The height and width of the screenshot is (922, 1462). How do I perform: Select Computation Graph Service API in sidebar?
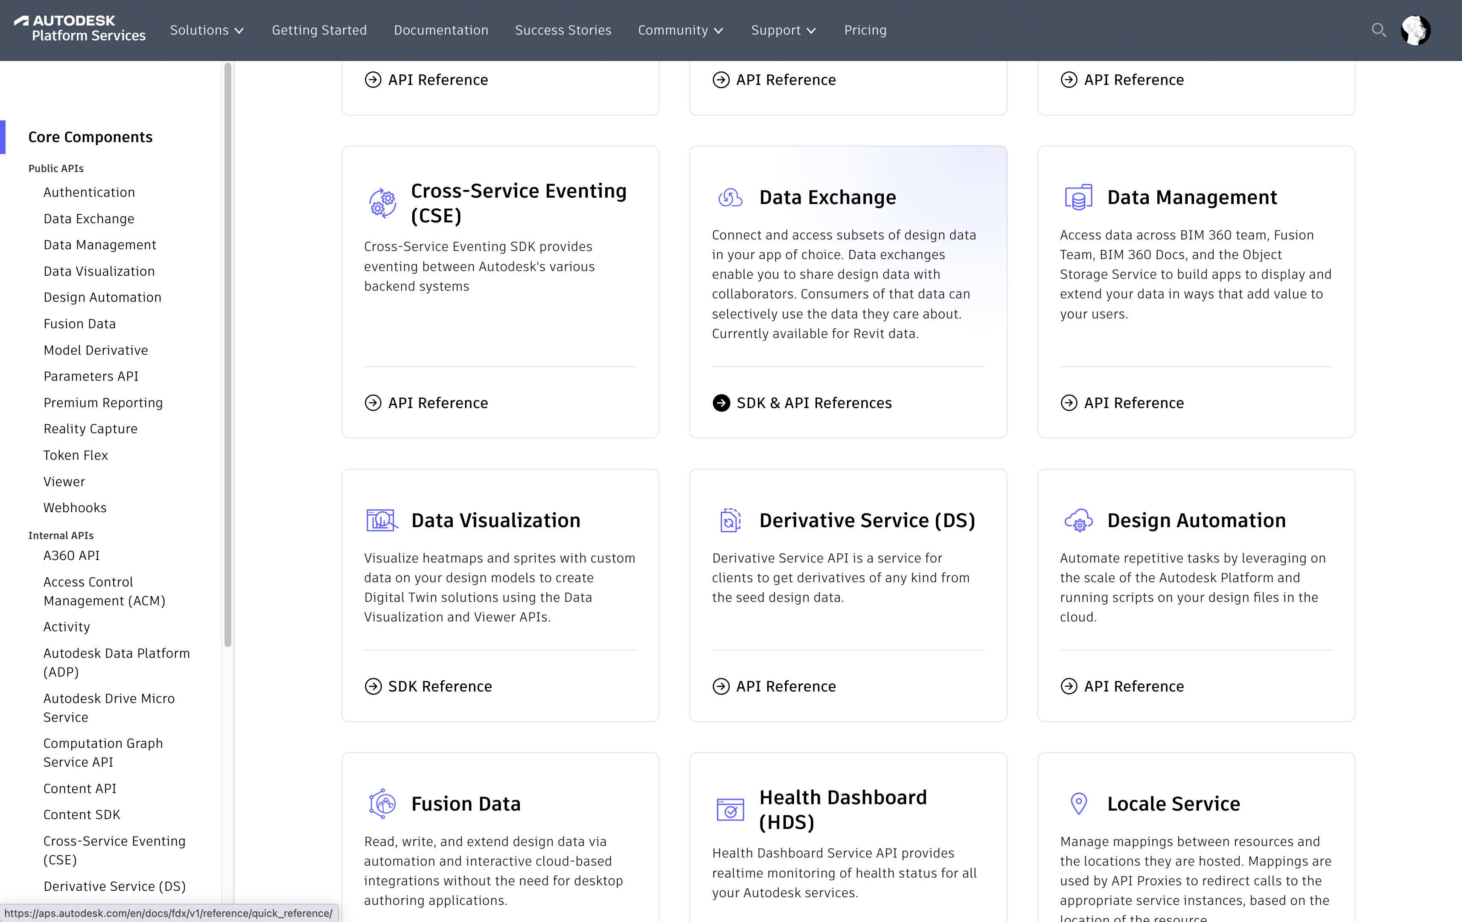102,753
